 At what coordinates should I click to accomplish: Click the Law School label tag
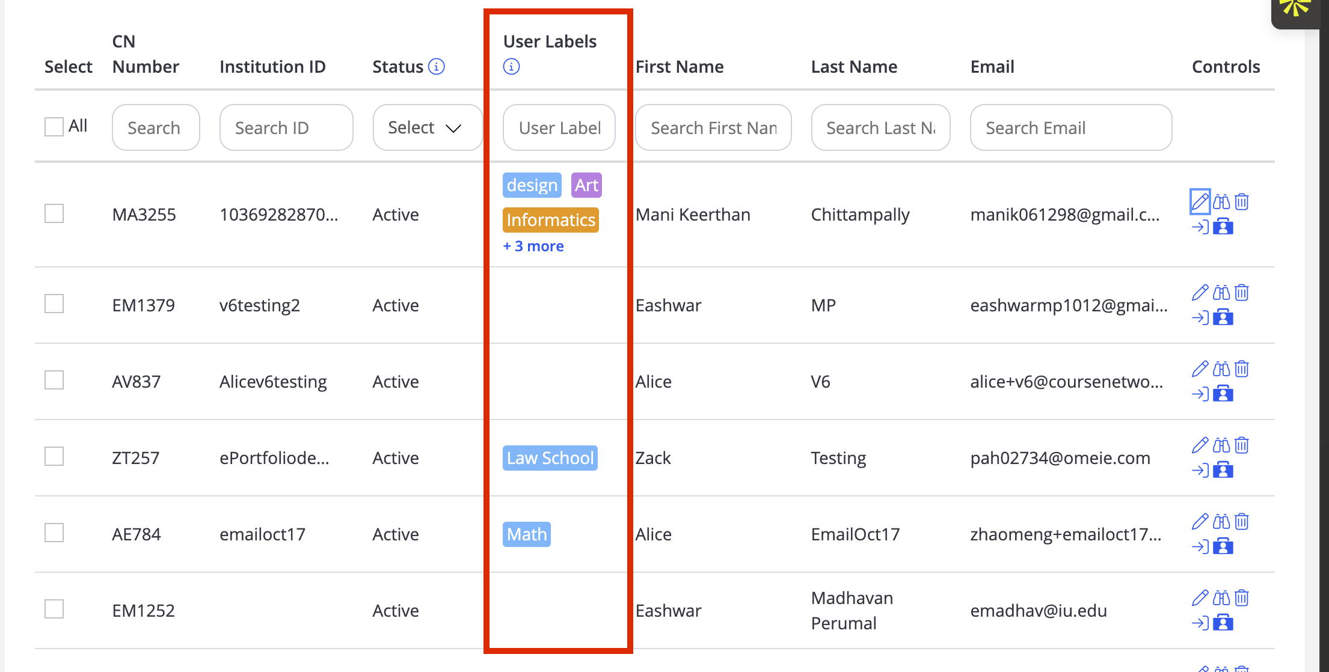[x=550, y=458]
